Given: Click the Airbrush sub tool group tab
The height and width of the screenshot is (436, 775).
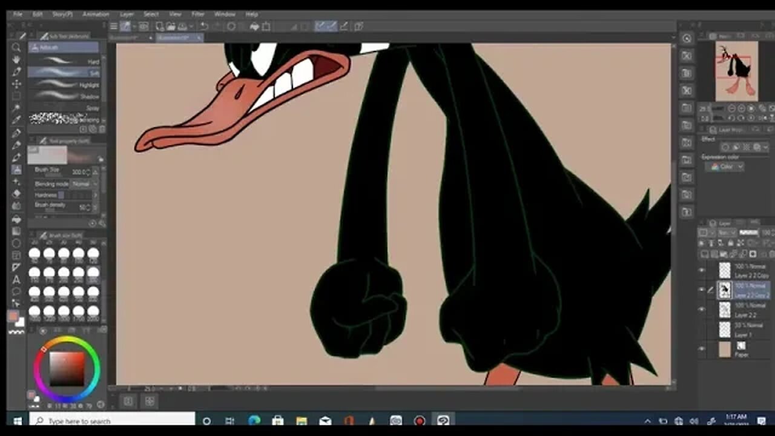Looking at the screenshot, I should pyautogui.click(x=63, y=47).
